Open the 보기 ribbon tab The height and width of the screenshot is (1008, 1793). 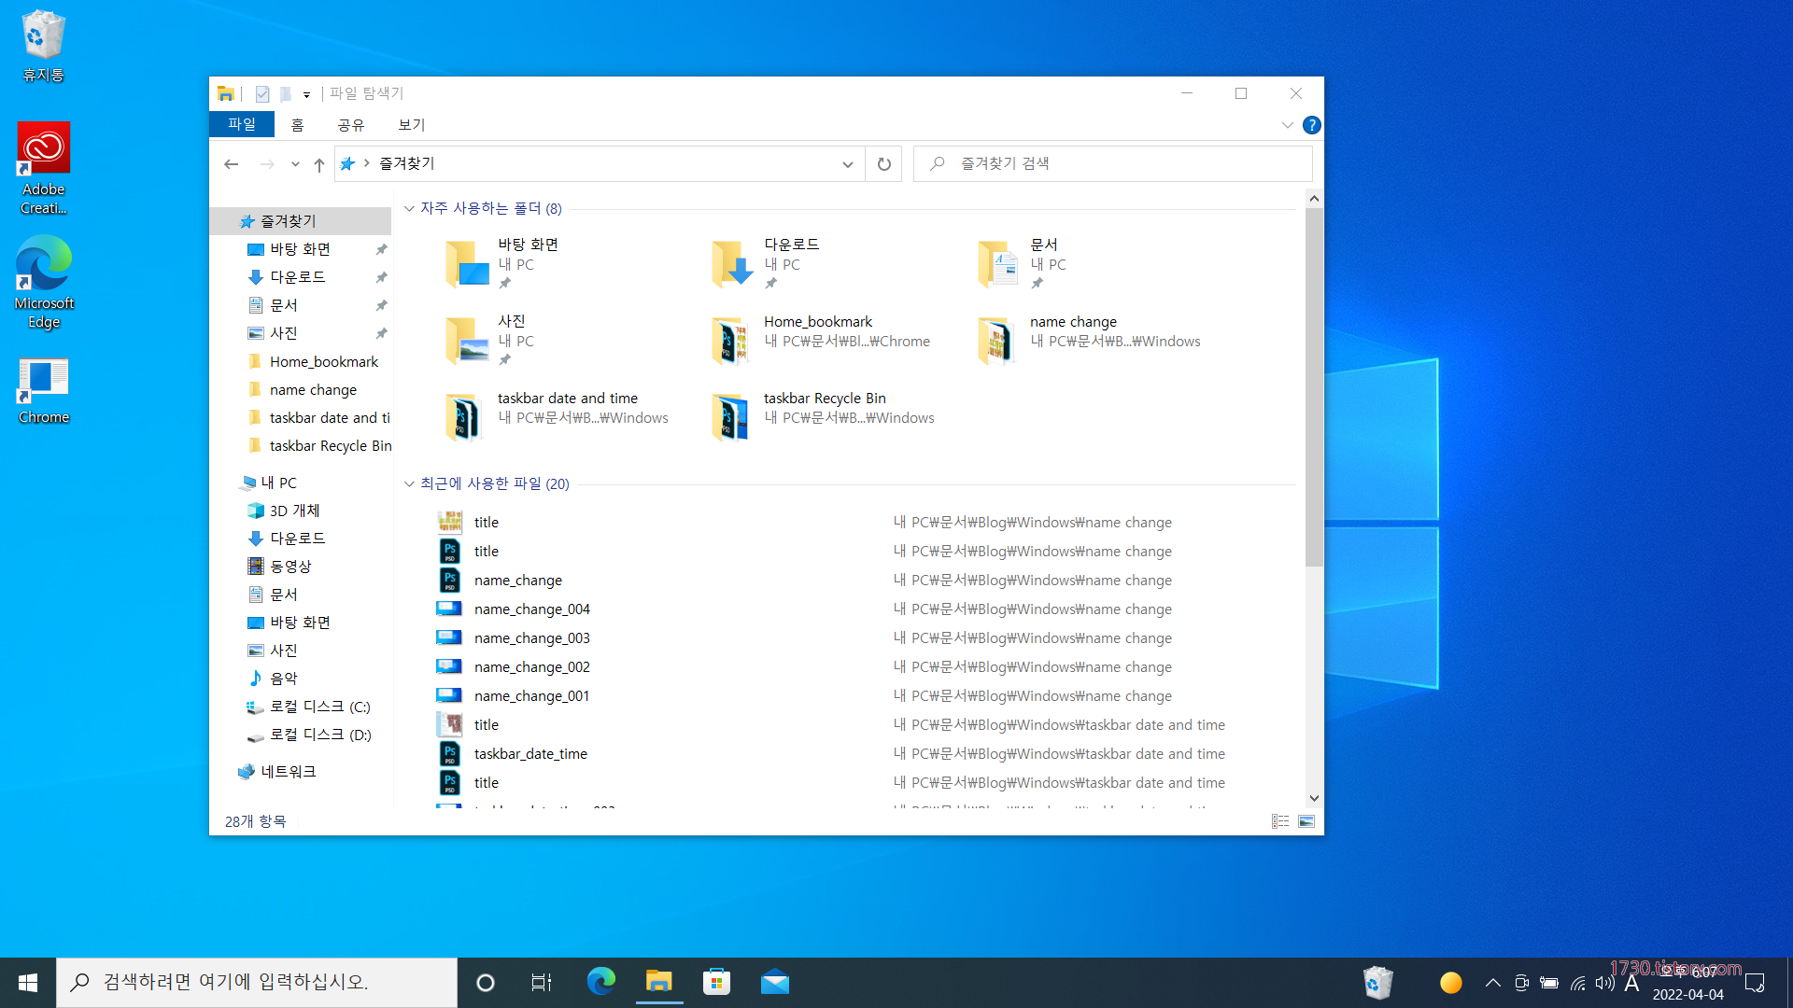pyautogui.click(x=411, y=125)
